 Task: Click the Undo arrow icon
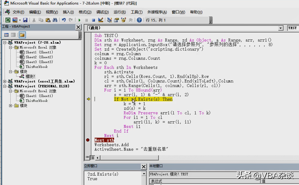[64, 20]
